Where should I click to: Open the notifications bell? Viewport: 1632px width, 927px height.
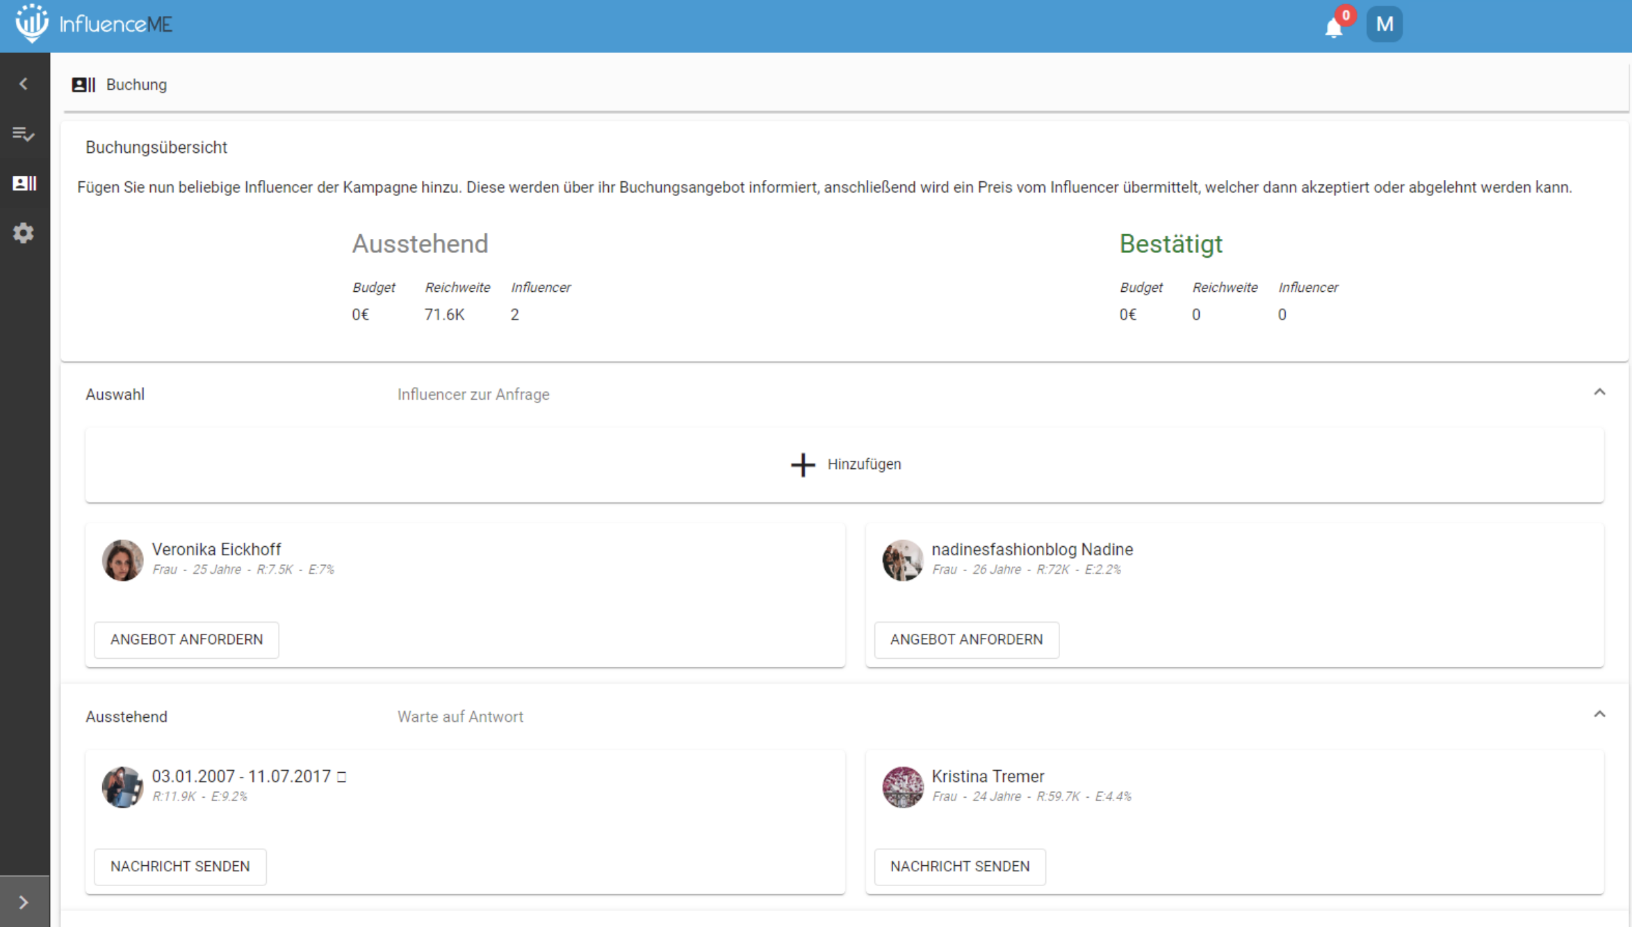click(x=1333, y=28)
